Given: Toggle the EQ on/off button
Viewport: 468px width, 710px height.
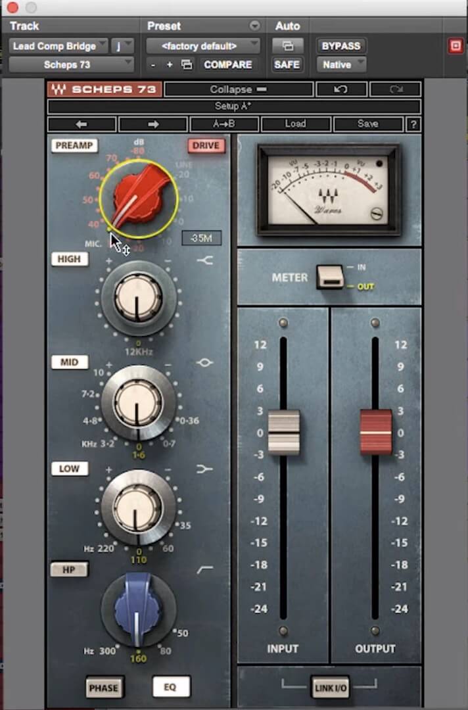Looking at the screenshot, I should point(171,687).
